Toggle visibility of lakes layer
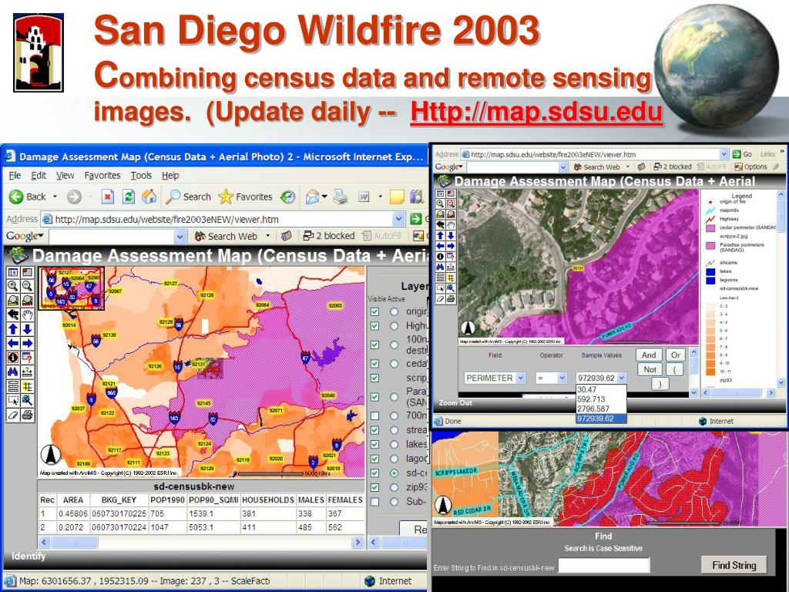 tap(375, 444)
